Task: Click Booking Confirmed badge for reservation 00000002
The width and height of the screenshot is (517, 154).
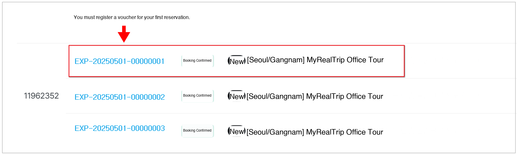Action: click(197, 96)
